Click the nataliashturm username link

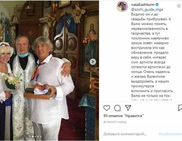[x=143, y=5]
